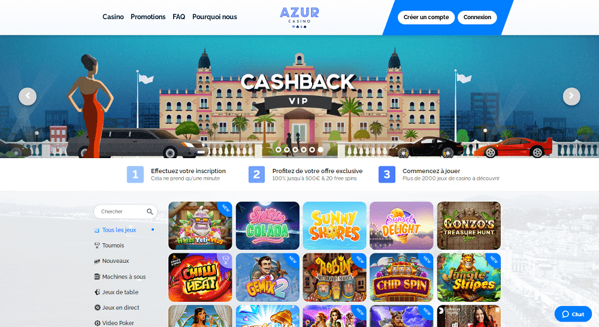This screenshot has height=327, width=599.
Task: Select the Jeux en direct icon
Action: click(x=97, y=307)
